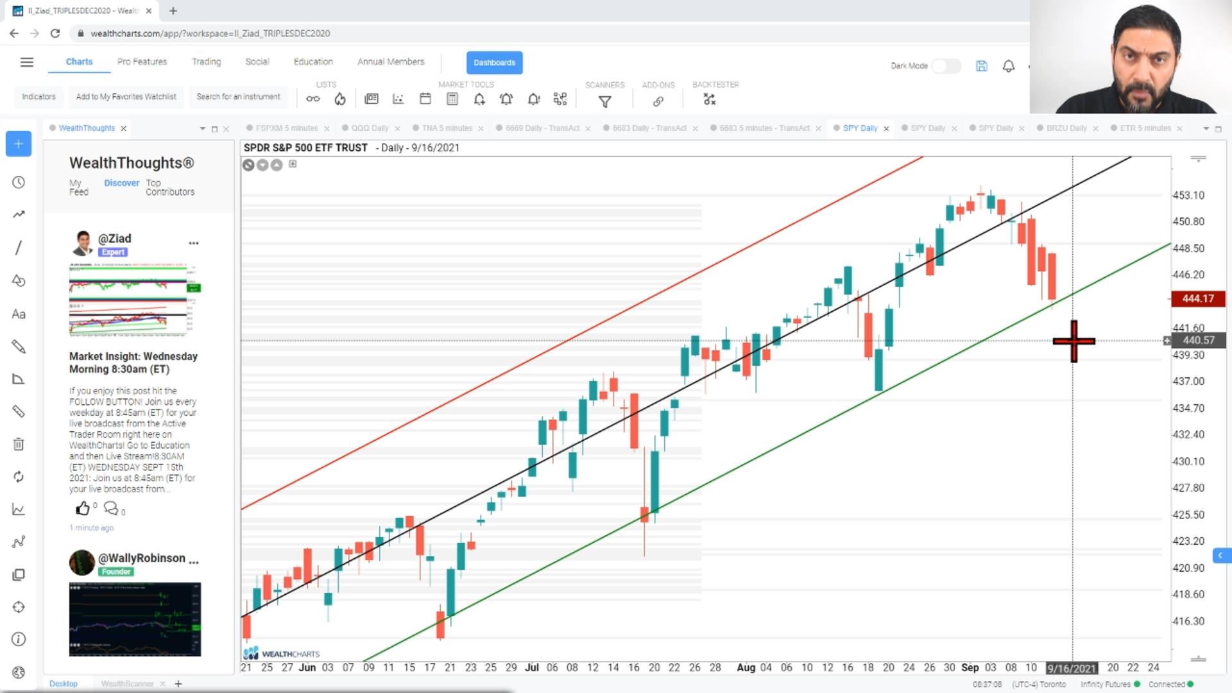
Task: Switch to the Desktop workspace tab
Action: pos(64,684)
